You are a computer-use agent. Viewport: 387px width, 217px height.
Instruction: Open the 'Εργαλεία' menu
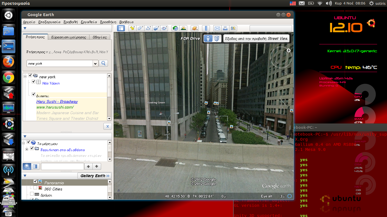point(89,22)
